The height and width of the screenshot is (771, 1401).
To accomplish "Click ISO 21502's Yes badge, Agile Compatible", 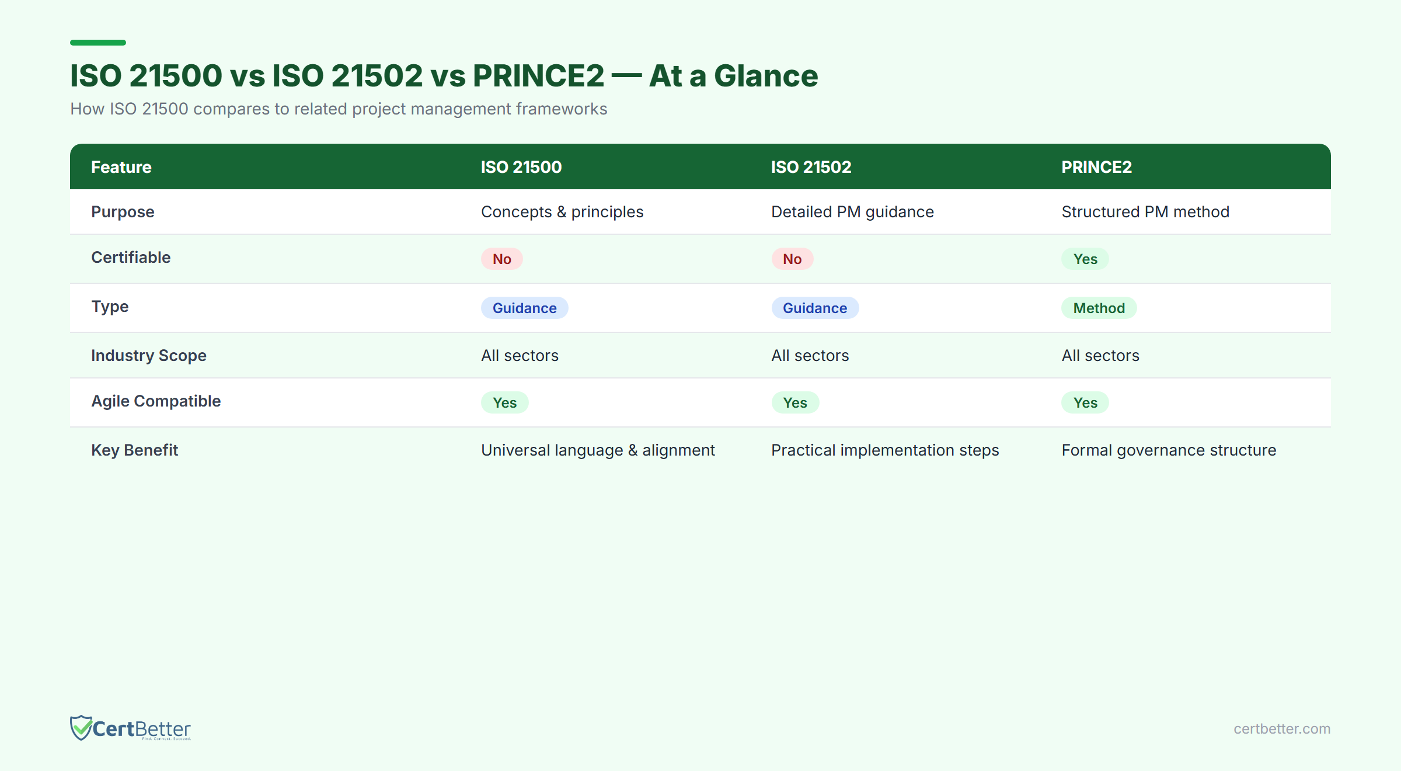I will point(795,402).
